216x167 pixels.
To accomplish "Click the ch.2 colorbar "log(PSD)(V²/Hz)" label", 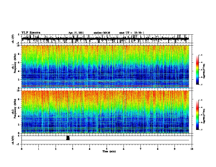I will (x=204, y=116).
